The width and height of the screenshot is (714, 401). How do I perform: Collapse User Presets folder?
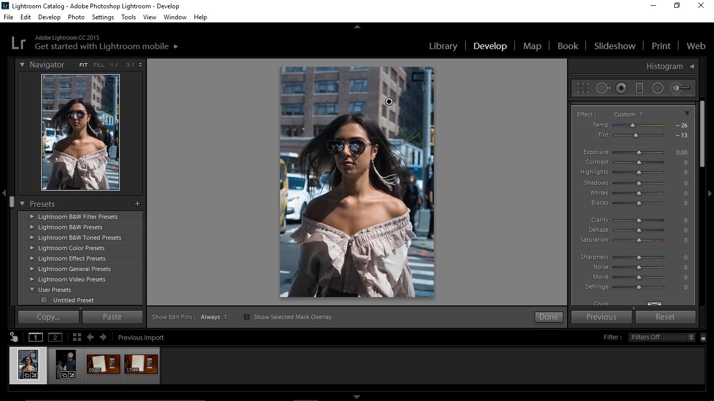click(x=32, y=290)
